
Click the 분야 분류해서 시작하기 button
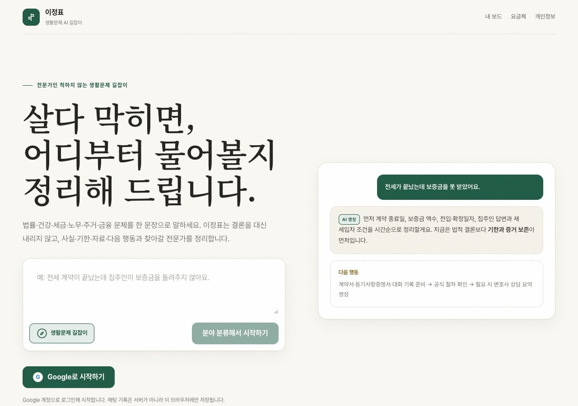point(235,333)
